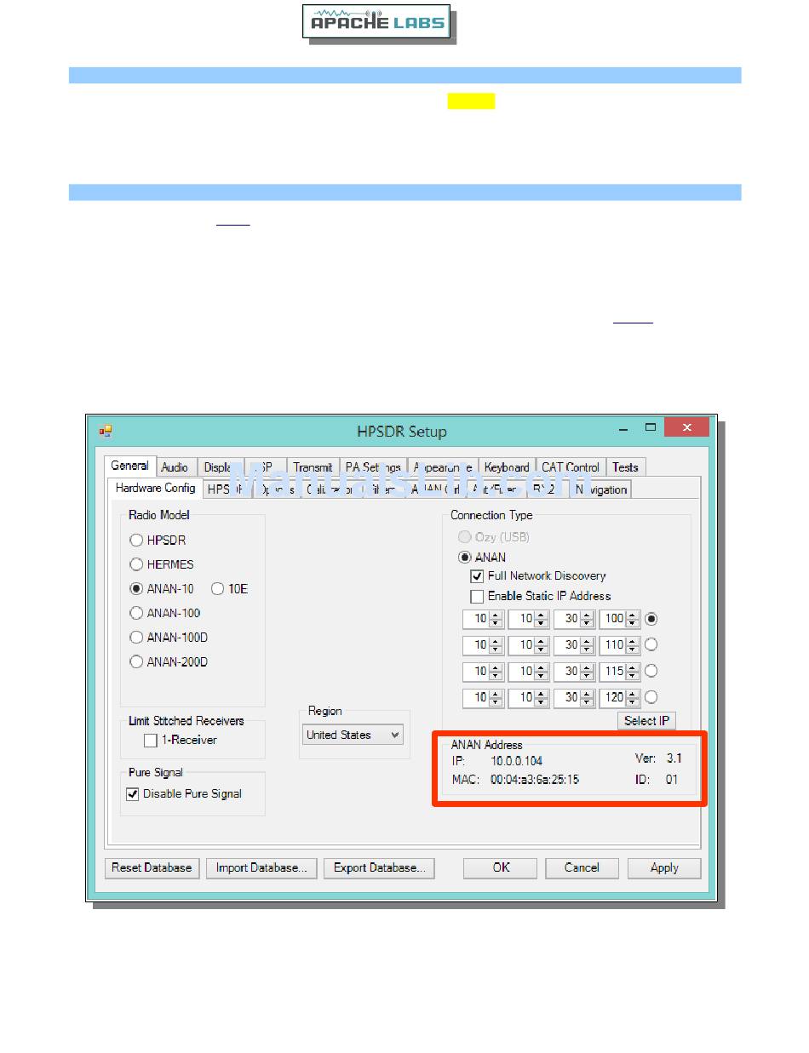The height and width of the screenshot is (1053, 809).
Task: Choose the ANAN-10 radio model
Action: coord(136,588)
